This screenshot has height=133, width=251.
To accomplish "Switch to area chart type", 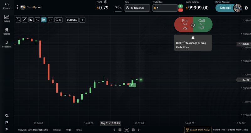I will 31,20.
